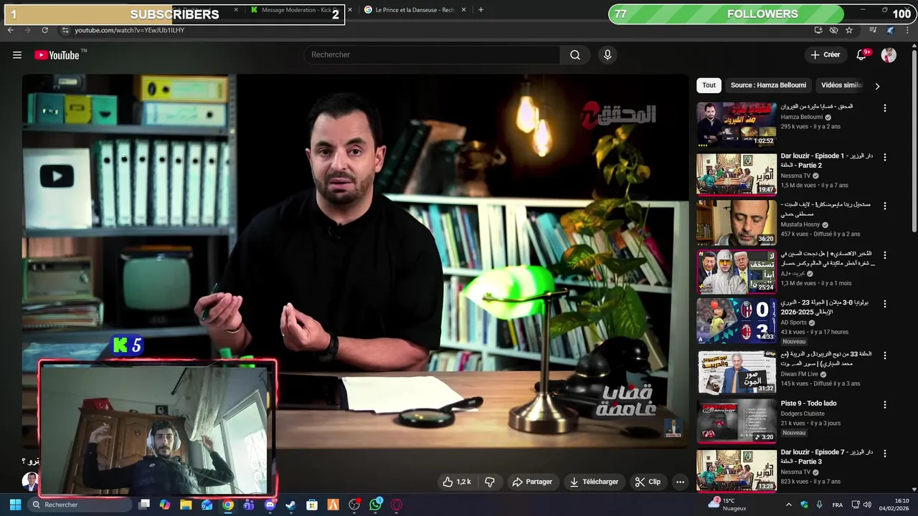
Task: Open Discord from the taskbar
Action: [270, 505]
